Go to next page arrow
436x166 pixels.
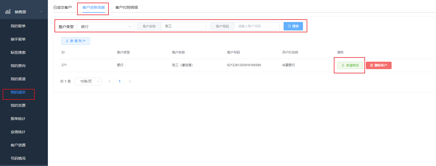pos(130,82)
